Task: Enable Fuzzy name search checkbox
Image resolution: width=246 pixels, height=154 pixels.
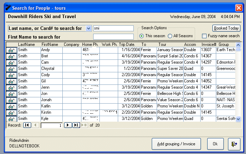Action: tap(204, 36)
